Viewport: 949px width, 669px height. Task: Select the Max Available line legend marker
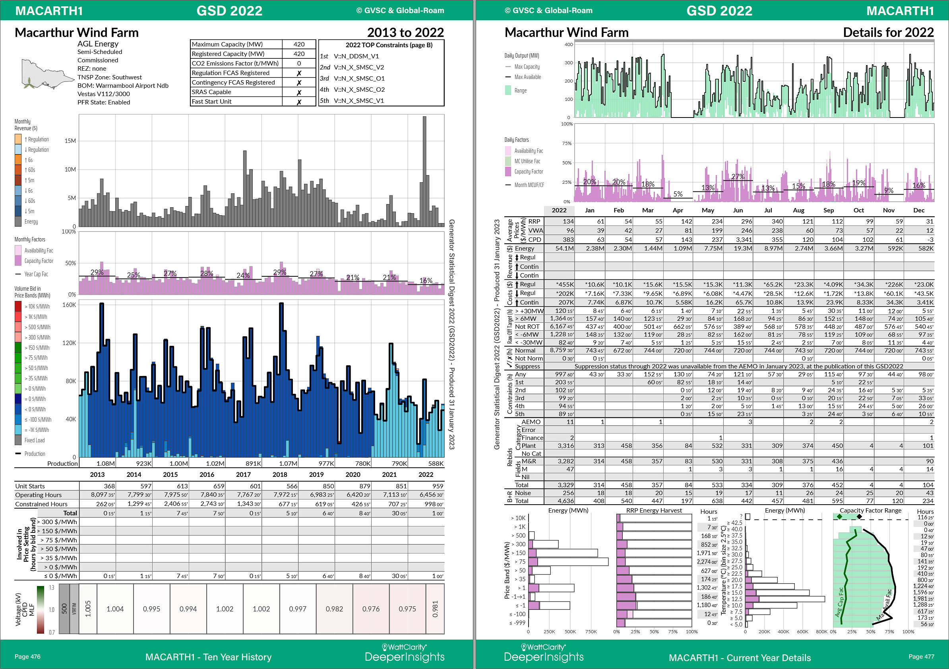[x=508, y=77]
